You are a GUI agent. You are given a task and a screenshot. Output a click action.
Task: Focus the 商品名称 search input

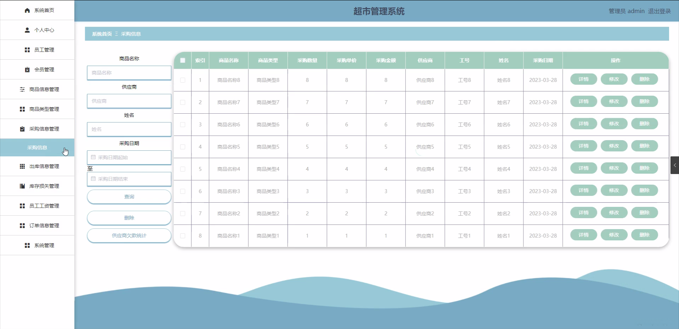(x=129, y=73)
